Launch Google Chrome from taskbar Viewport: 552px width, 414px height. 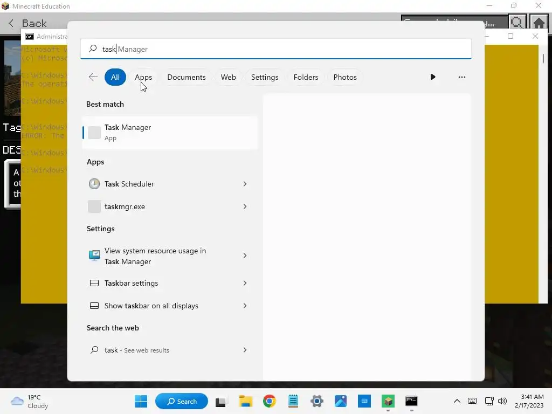pyautogui.click(x=270, y=401)
